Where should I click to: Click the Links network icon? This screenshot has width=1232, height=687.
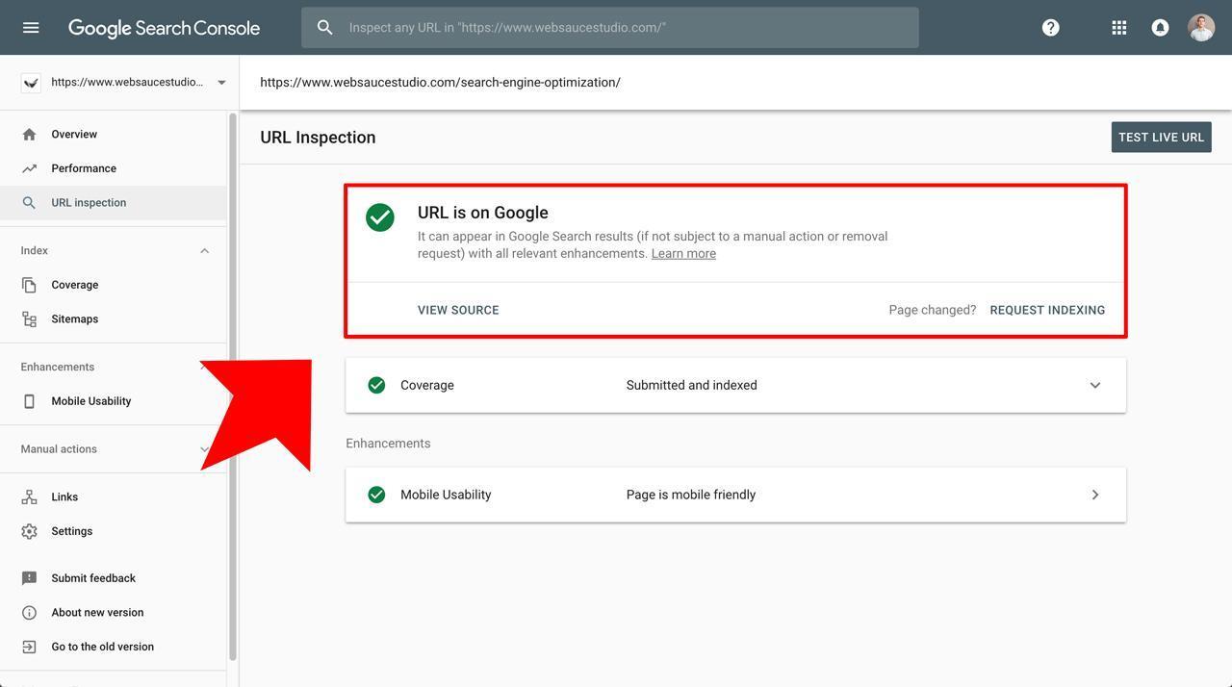pos(30,497)
